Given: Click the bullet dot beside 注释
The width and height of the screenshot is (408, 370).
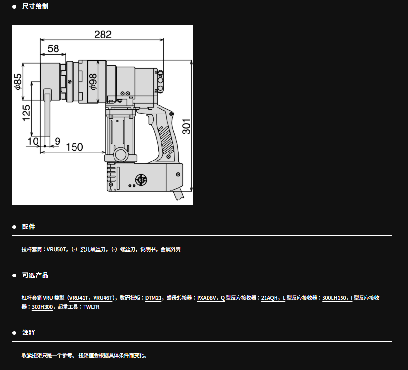Looking at the screenshot, I should click(x=14, y=333).
